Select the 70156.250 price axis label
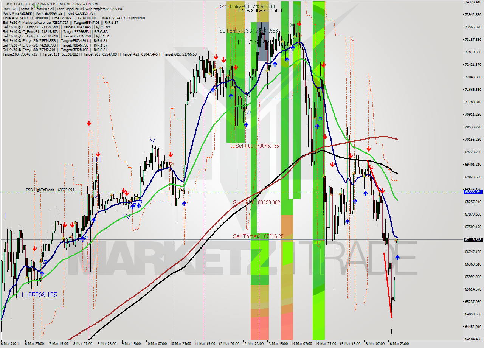Viewport: 484px width, 348px height. (473, 139)
